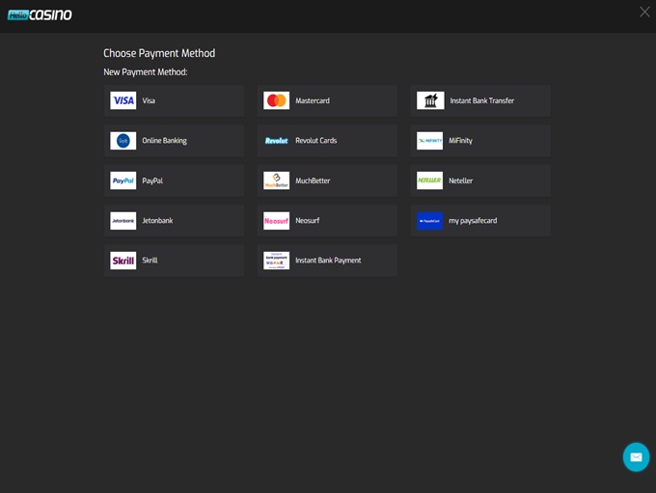This screenshot has width=656, height=493.
Task: Click the my paysafecard blue logo
Action: (x=429, y=221)
